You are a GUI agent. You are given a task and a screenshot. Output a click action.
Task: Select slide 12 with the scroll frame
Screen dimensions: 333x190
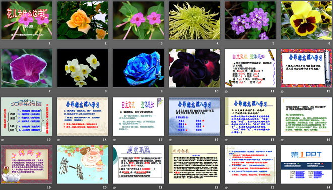(306, 68)
